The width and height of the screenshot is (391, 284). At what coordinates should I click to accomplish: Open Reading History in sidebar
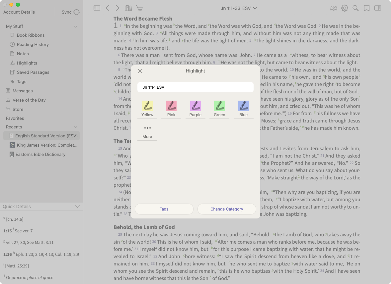pos(33,44)
